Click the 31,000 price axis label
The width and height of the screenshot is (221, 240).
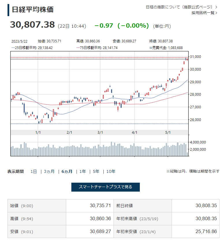pos(195,57)
